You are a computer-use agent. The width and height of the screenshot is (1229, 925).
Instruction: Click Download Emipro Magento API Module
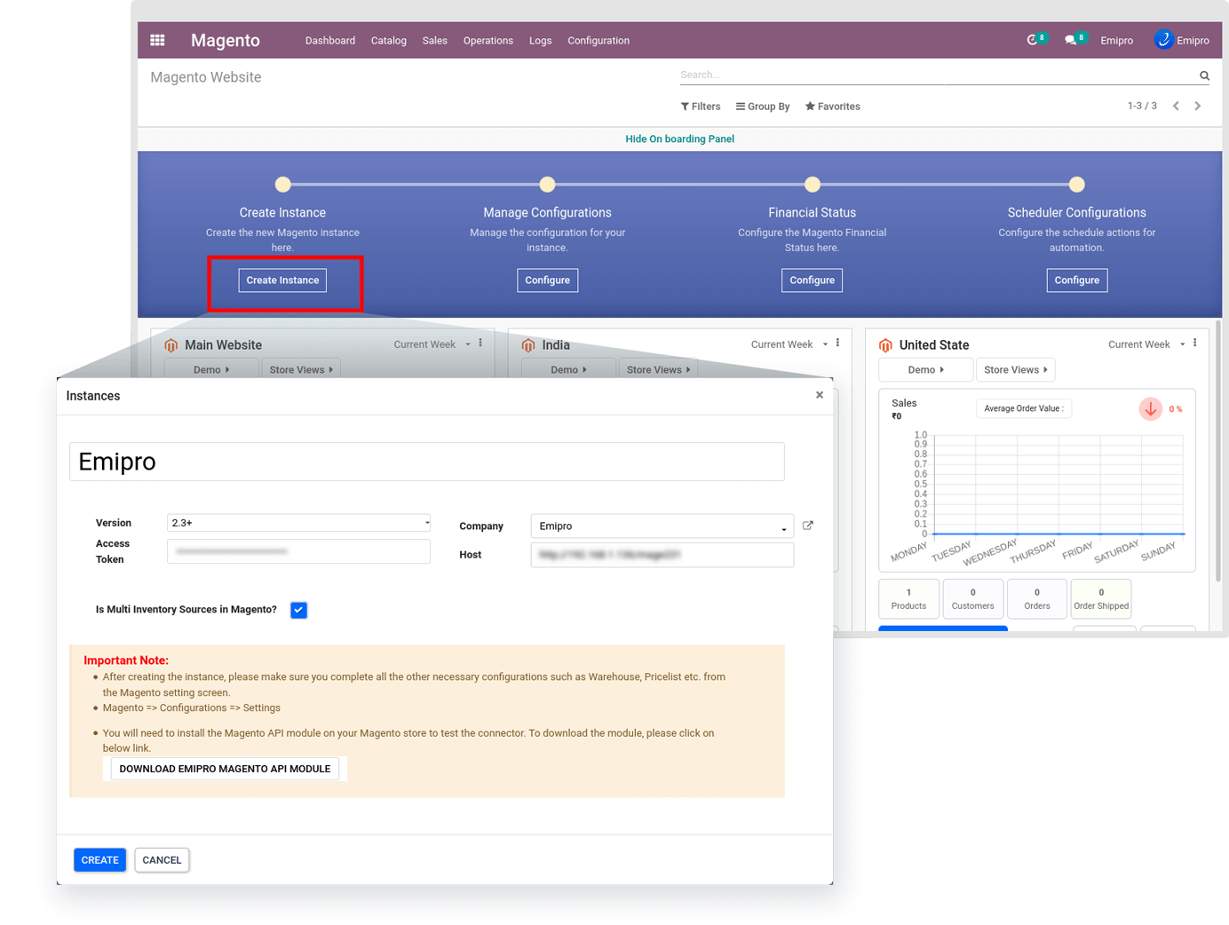tap(225, 769)
